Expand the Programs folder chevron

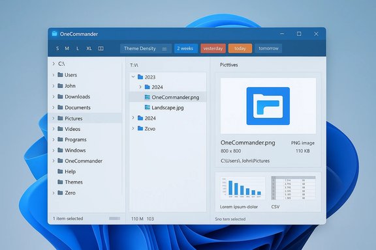54,139
